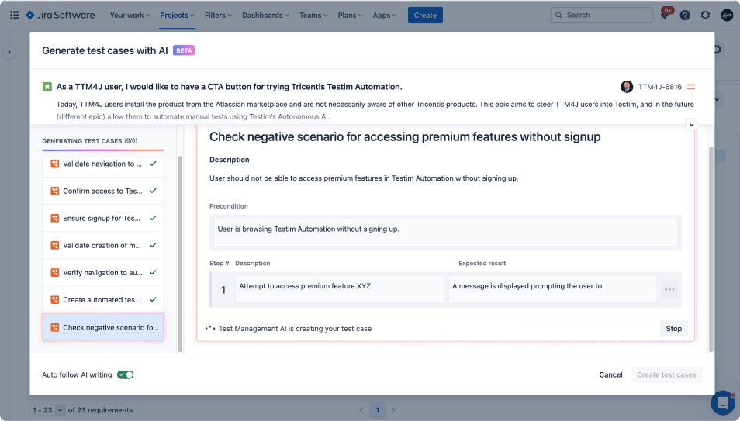Stop the AI test case generation
740x421 pixels.
click(x=673, y=329)
